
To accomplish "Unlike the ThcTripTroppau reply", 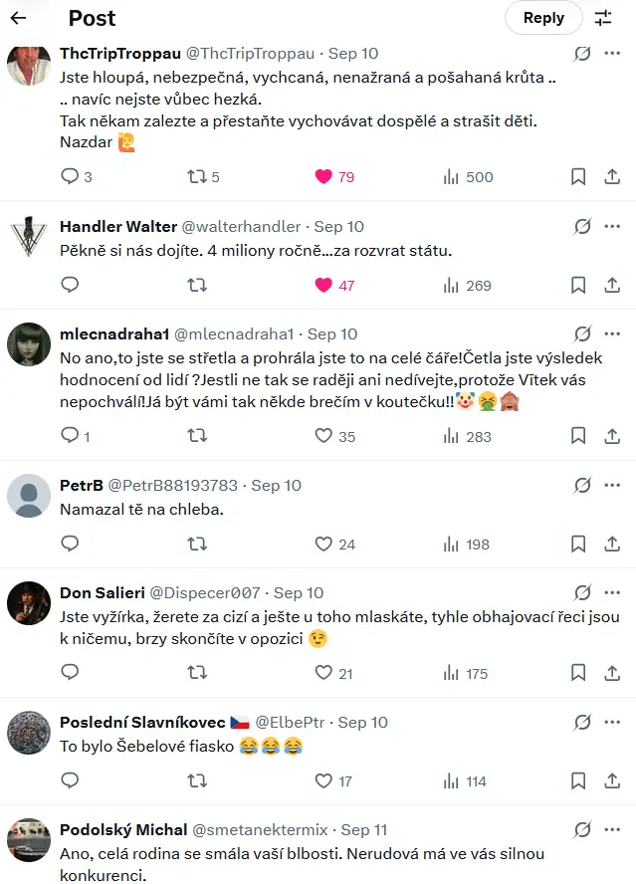I will point(323,177).
